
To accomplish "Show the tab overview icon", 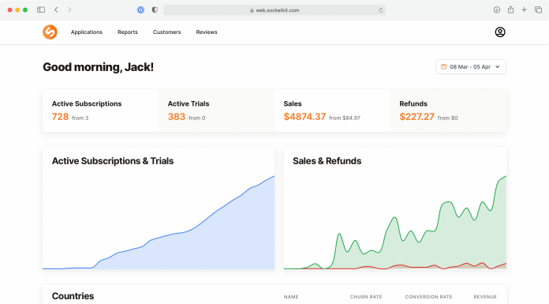I will pyautogui.click(x=539, y=9).
